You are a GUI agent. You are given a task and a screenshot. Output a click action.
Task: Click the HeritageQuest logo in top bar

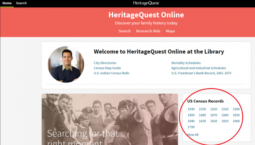[x=146, y=3]
